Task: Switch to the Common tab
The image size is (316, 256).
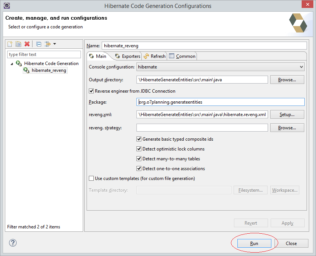Action: pyautogui.click(x=182, y=56)
